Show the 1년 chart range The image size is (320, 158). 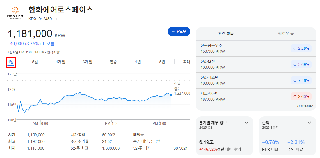click(x=138, y=62)
